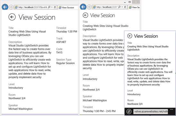176x116 pixels.
Task: Click the IE page icon in left address bar
Action: (16, 7)
